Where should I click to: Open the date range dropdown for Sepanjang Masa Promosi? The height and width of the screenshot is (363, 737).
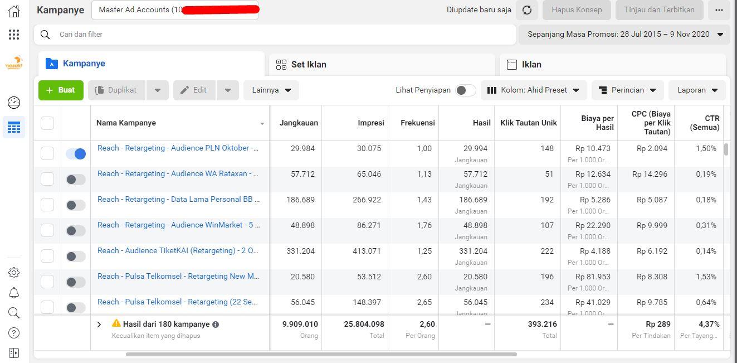coord(624,35)
